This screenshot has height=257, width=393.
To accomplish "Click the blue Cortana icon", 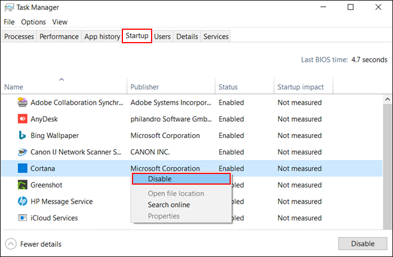I will [x=22, y=168].
